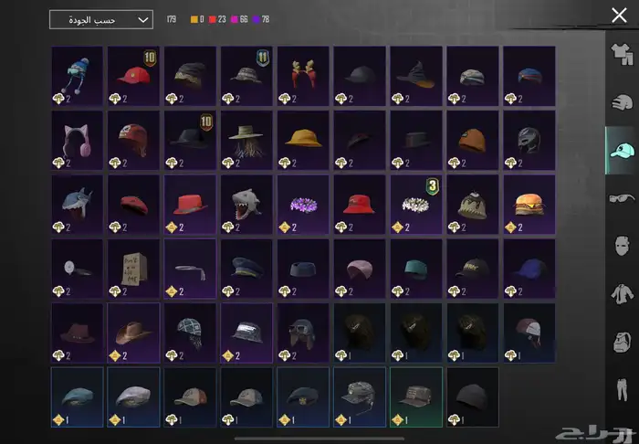Select the pink cat-ear hood item
Screen dimensions: 639x444
77,141
